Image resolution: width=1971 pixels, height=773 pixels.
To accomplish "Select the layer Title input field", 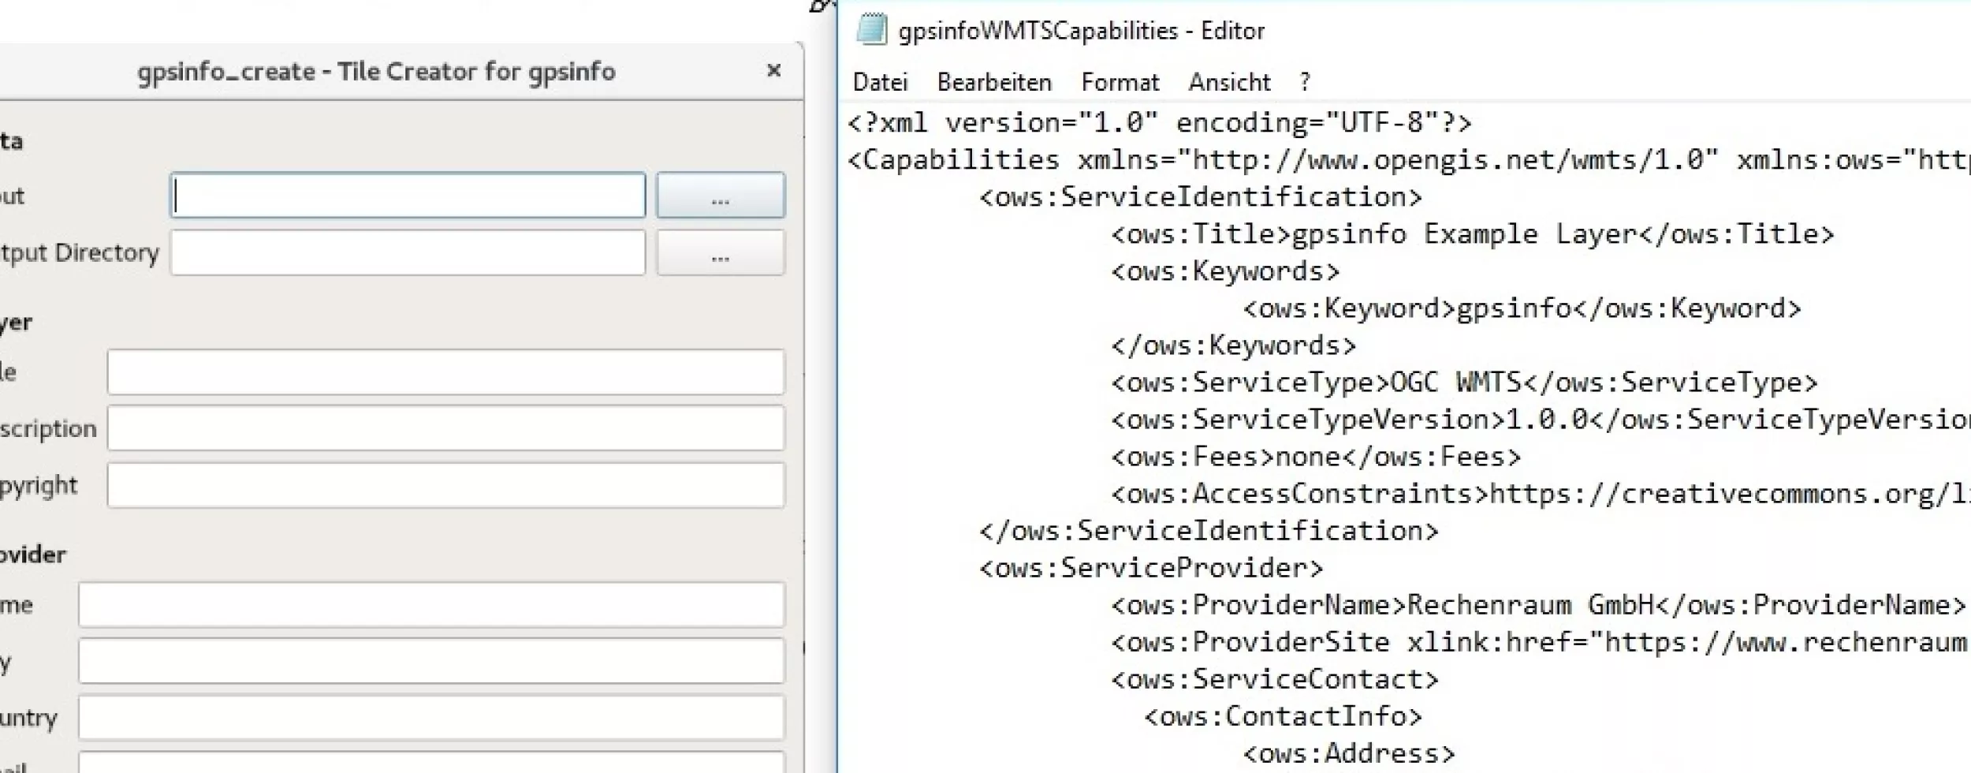I will [x=445, y=372].
